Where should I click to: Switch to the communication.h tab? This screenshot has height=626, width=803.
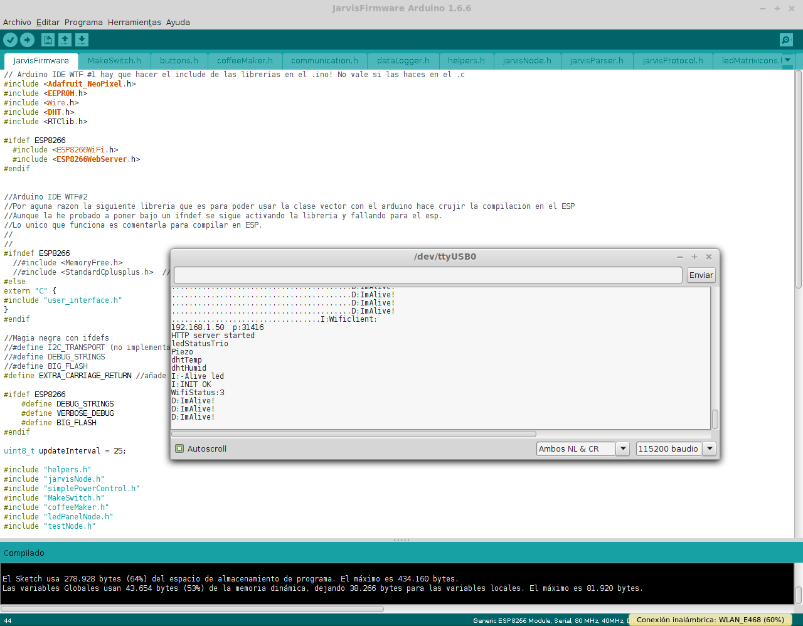tap(324, 61)
